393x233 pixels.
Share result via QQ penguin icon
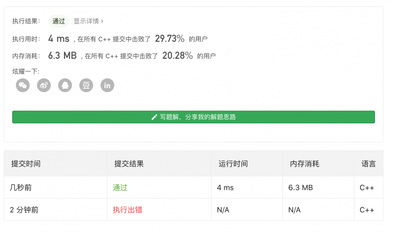tap(65, 86)
